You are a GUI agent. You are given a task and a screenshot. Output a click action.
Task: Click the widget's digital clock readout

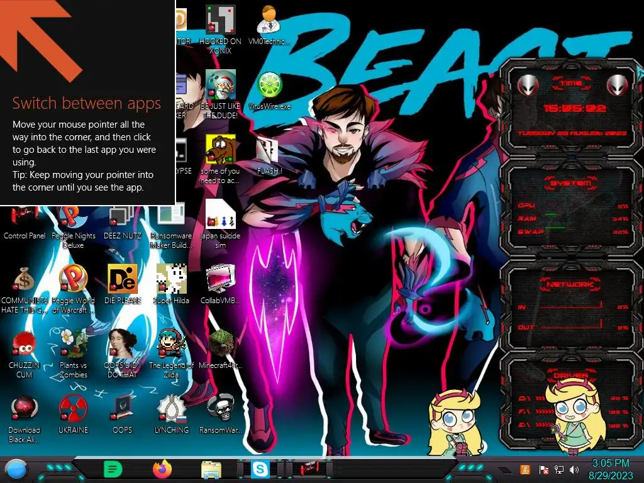(574, 108)
